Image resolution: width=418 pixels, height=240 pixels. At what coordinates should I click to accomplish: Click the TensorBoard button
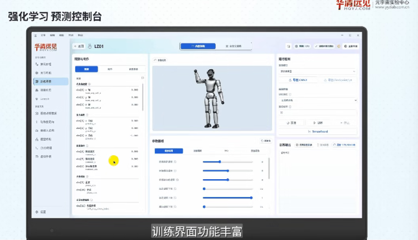pyautogui.click(x=318, y=132)
